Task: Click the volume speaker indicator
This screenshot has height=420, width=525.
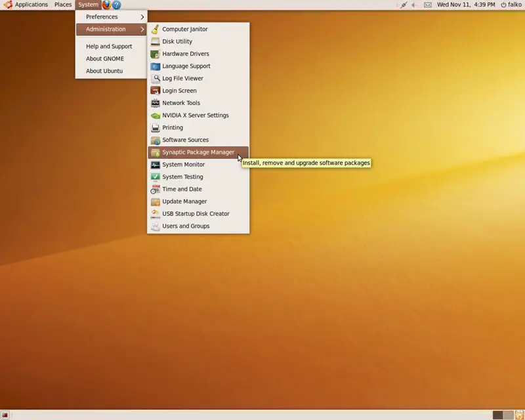Action: click(x=415, y=5)
